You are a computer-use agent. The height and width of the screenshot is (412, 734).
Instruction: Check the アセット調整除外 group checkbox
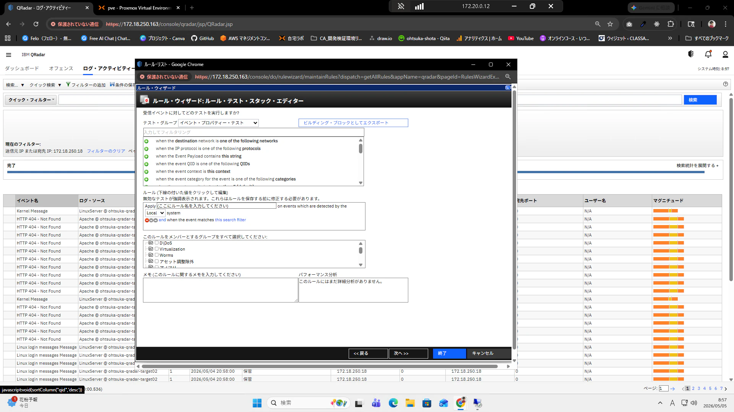point(156,261)
